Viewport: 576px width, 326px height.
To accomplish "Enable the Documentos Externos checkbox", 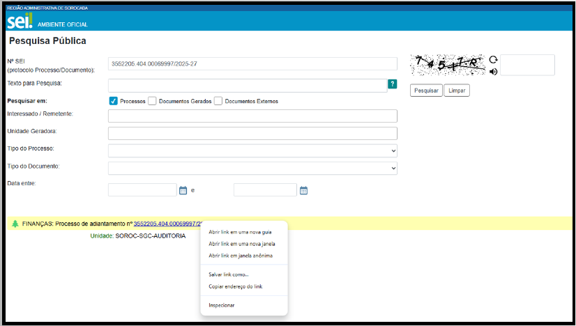I will [218, 101].
